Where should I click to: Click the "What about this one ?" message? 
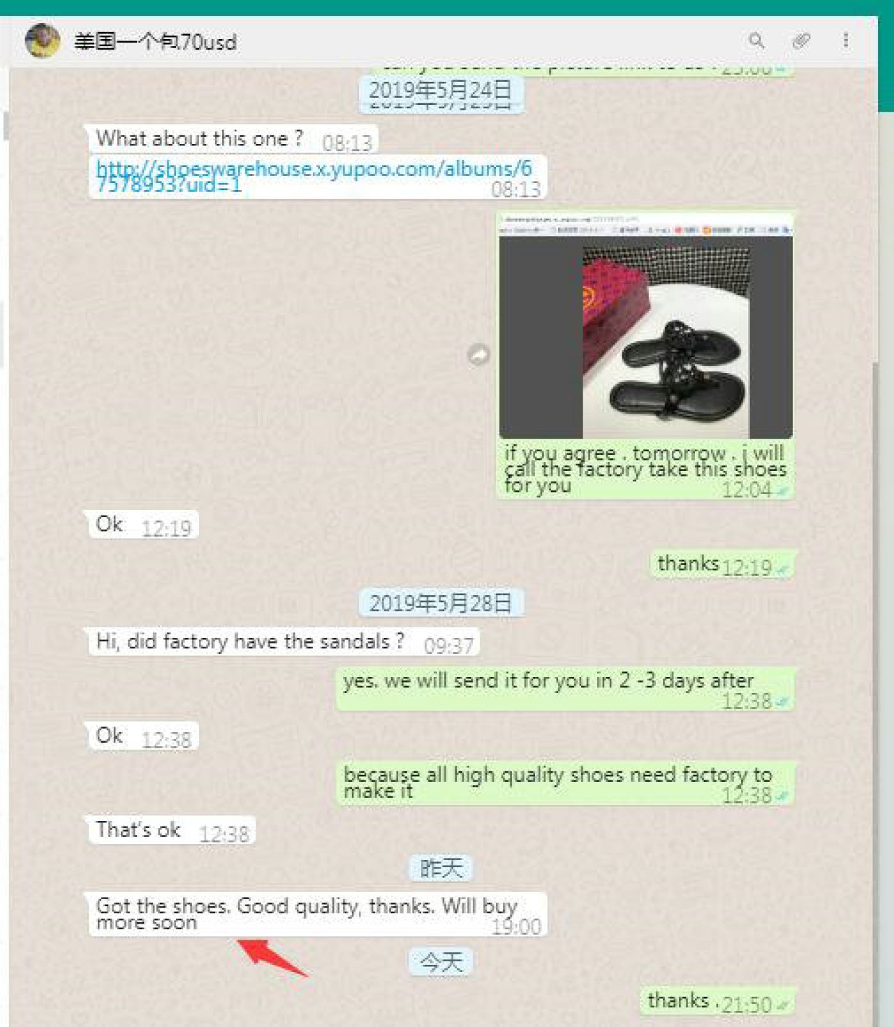click(x=233, y=139)
